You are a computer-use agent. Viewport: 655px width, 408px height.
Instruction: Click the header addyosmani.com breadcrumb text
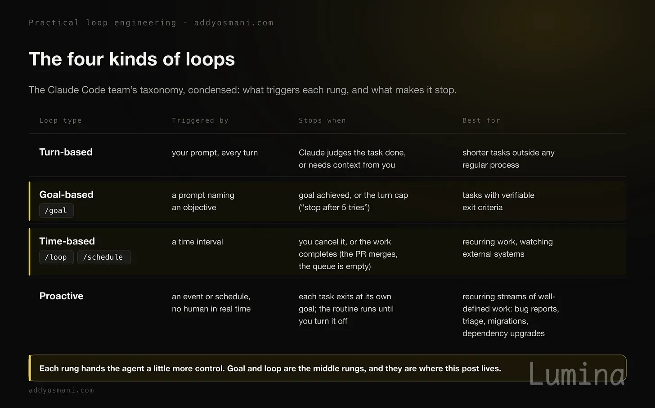(x=233, y=22)
